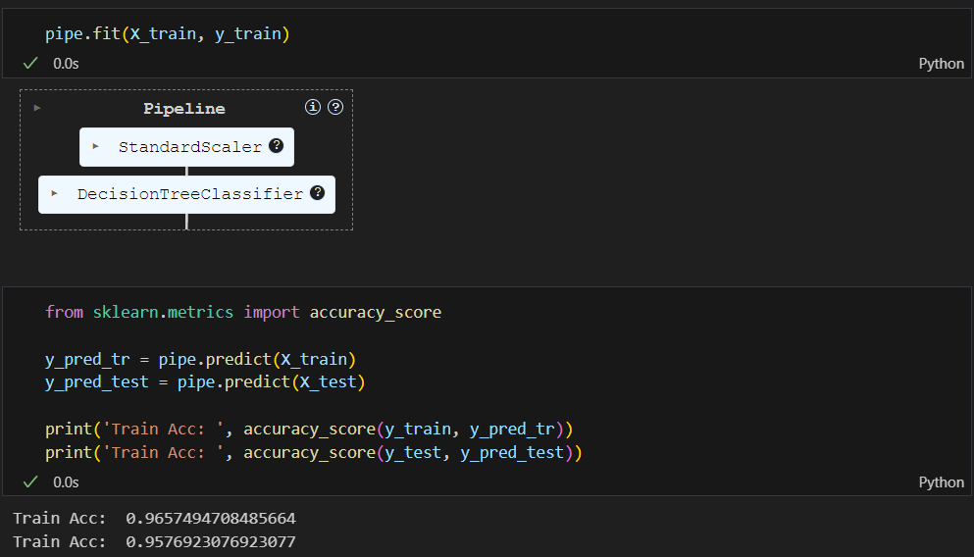Change the Python language mode of accuracy cell

[941, 481]
